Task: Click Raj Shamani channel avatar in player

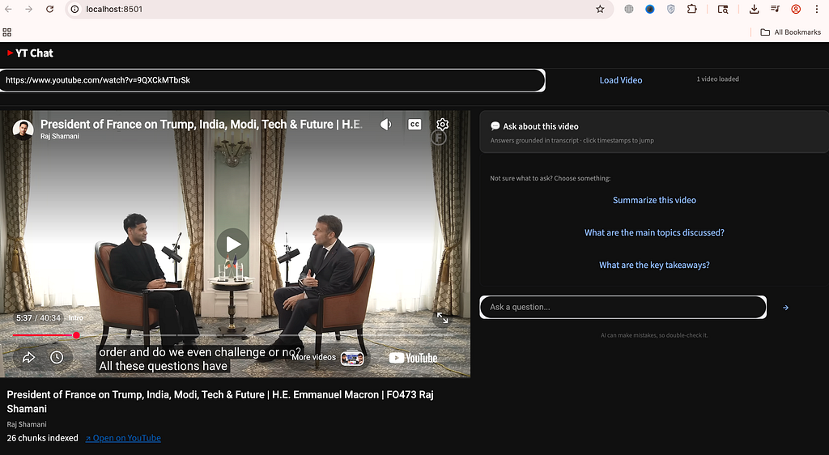Action: tap(23, 130)
